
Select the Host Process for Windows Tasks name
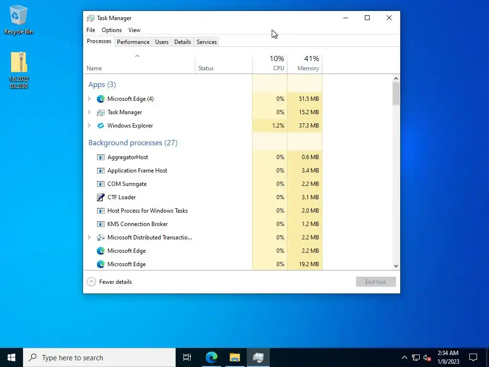148,211
